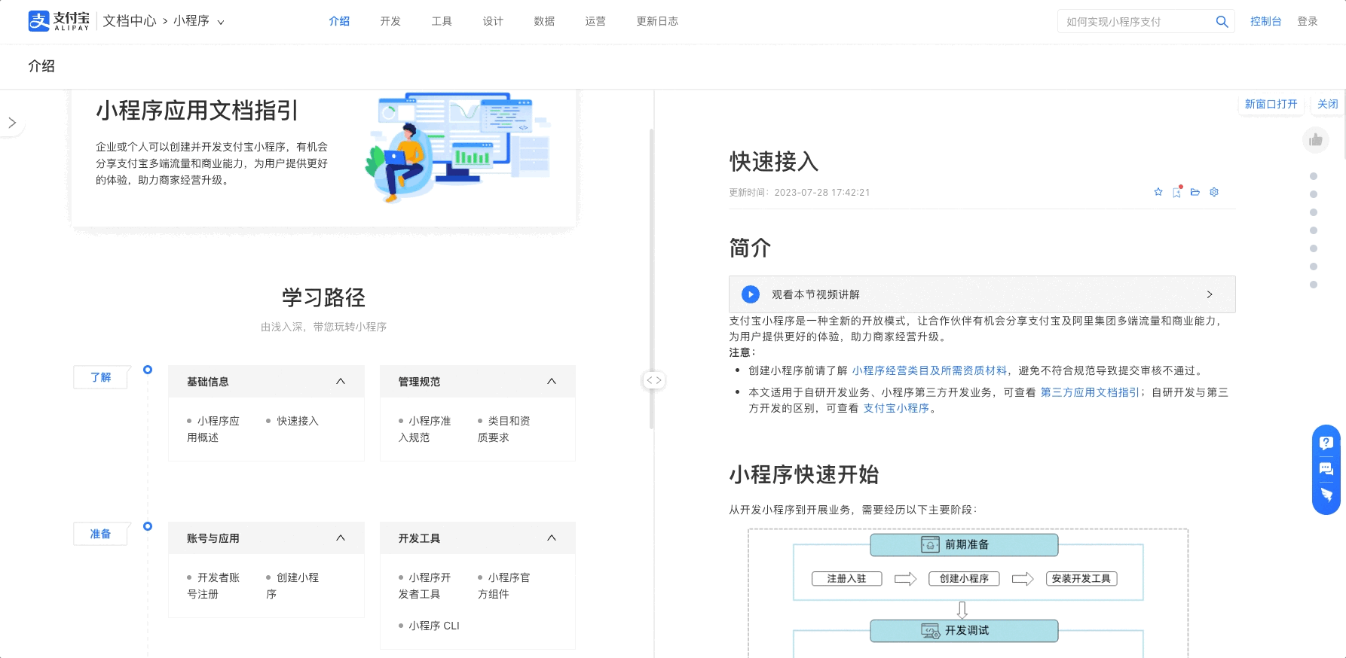Image resolution: width=1346 pixels, height=658 pixels.
Task: Click the timeline dot beside 了解
Action: [148, 370]
